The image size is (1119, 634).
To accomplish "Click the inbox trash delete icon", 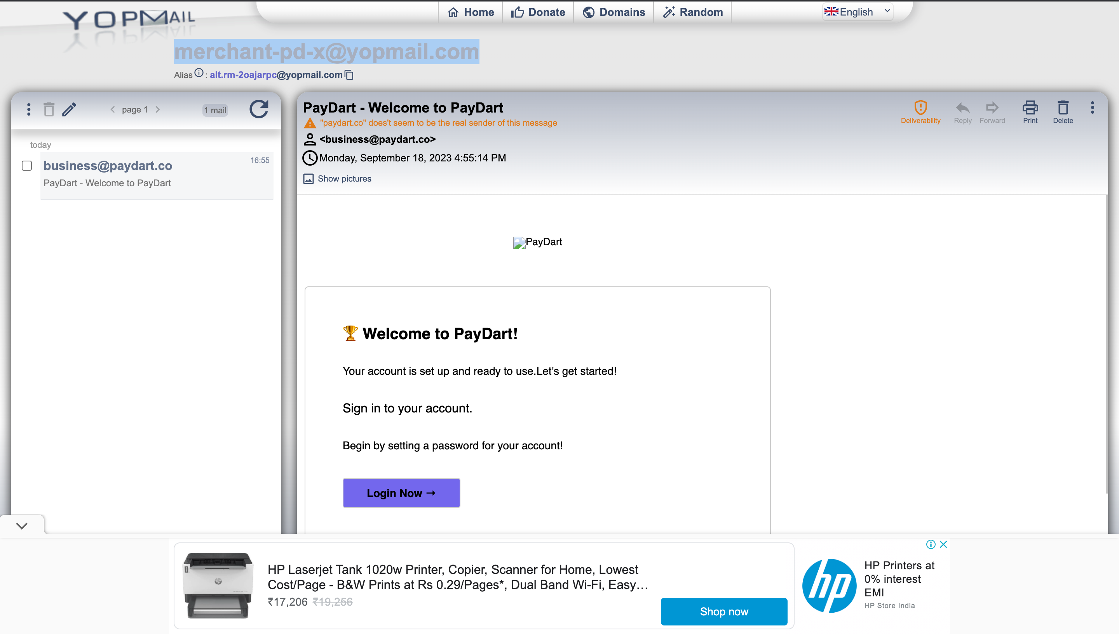I will click(49, 109).
